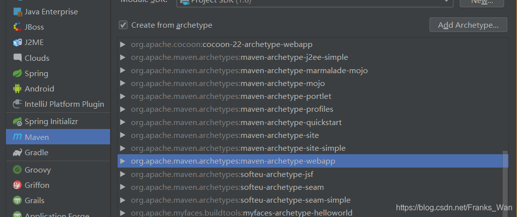Expand maven-archetype-webapp node
The height and width of the screenshot is (217, 517).
click(x=122, y=161)
